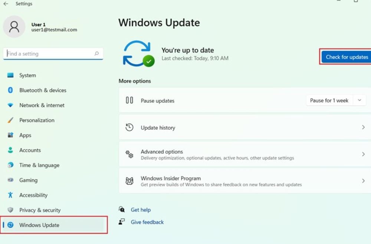Click the Pause updates pause icon
The width and height of the screenshot is (371, 244).
(x=129, y=101)
